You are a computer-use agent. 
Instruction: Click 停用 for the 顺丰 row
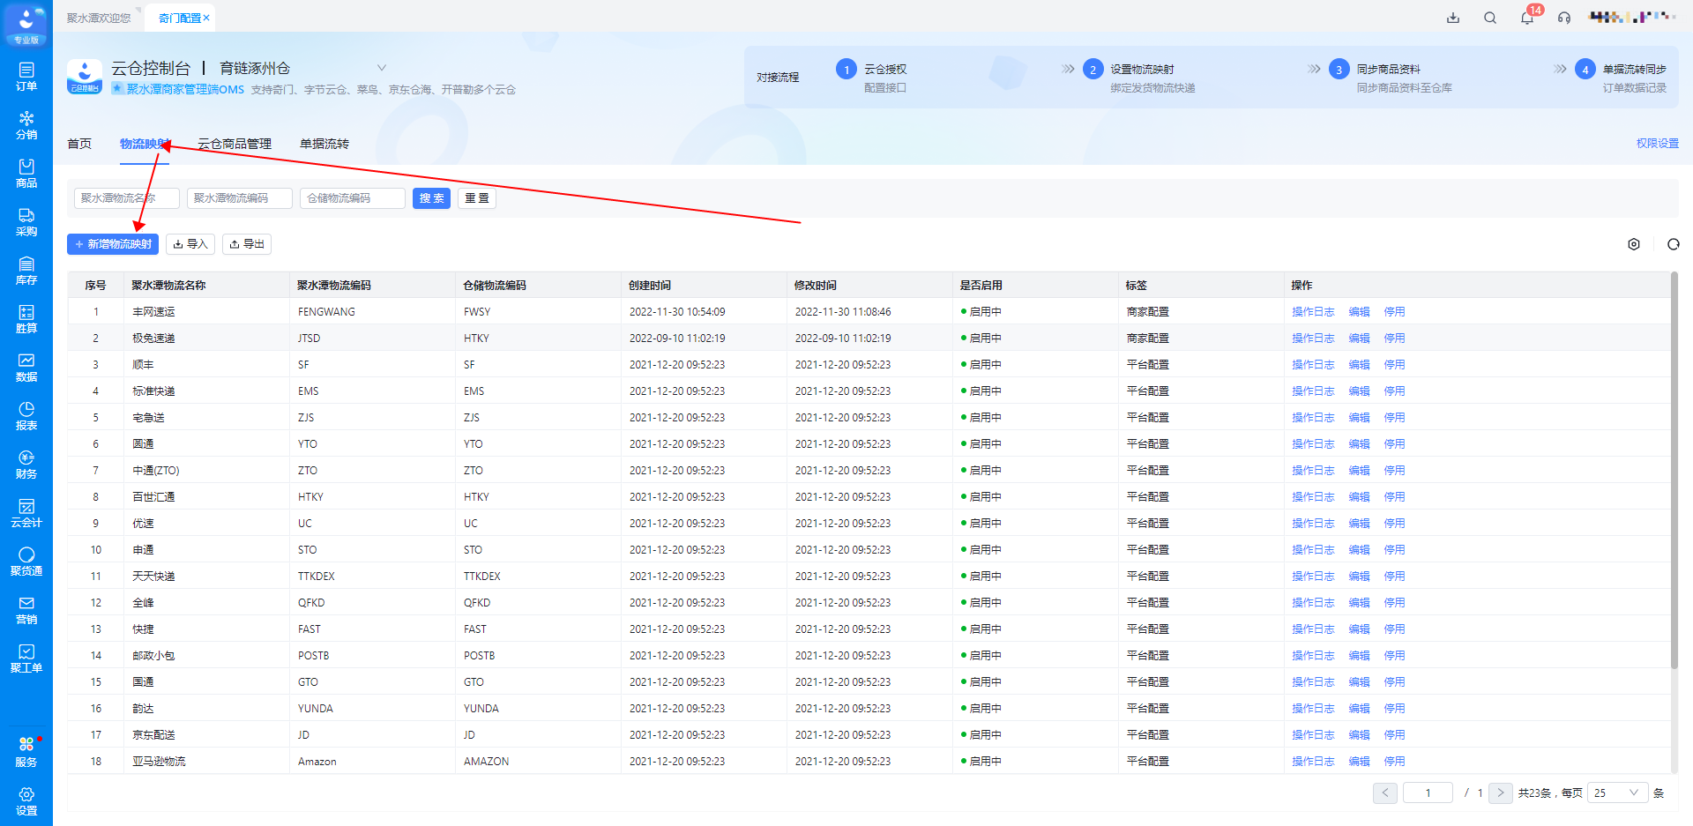pyautogui.click(x=1394, y=364)
